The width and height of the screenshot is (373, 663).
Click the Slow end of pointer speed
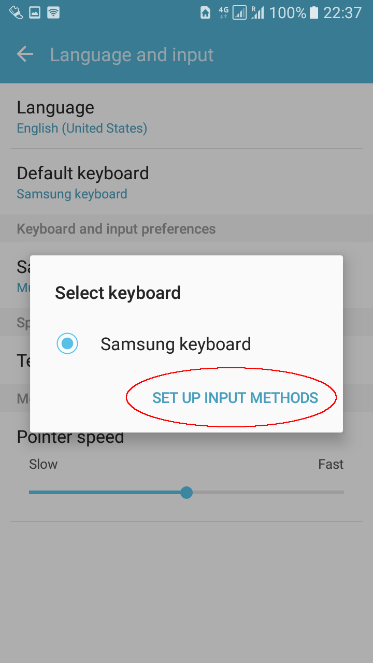[x=43, y=464]
